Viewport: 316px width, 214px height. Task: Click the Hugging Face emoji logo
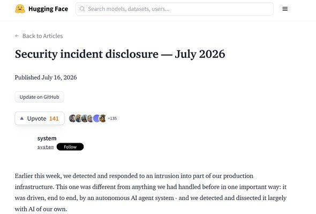point(20,9)
